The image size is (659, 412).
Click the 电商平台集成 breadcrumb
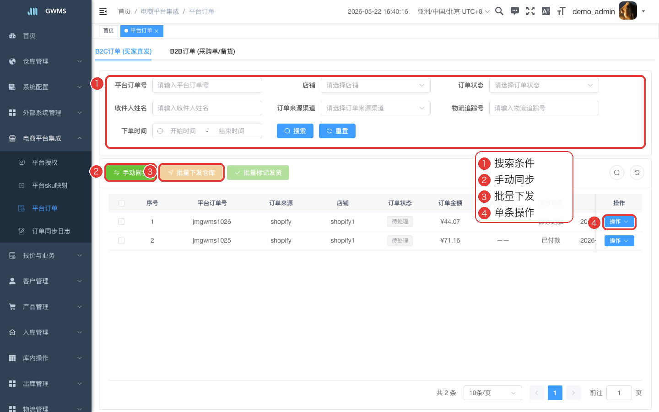[x=160, y=11]
